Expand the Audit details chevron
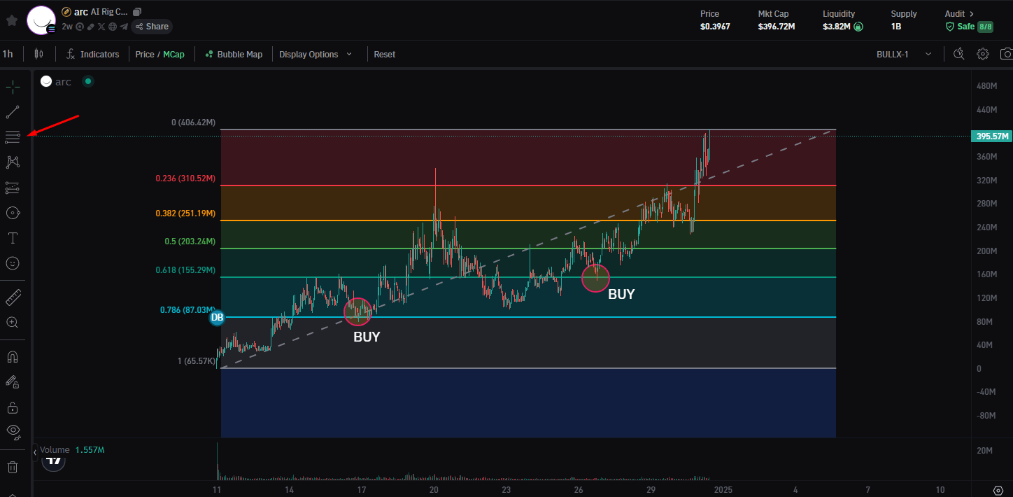This screenshot has width=1013, height=497. point(971,13)
